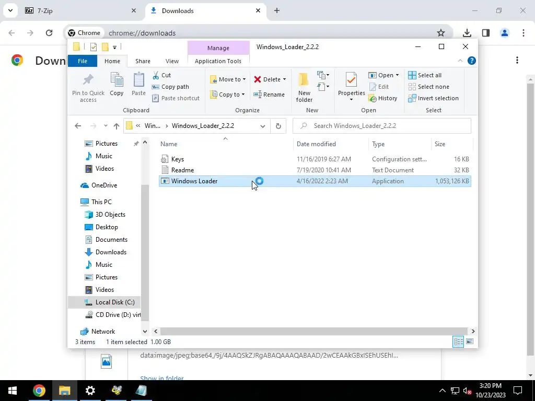Viewport: 535px width, 401px height.
Task: Open Properties from the ribbon
Action: pos(352,87)
